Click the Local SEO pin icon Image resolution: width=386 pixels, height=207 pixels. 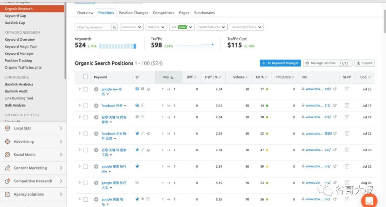tap(8, 128)
